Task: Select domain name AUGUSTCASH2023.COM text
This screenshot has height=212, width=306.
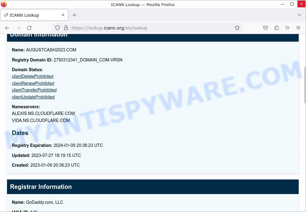Action: (51, 50)
